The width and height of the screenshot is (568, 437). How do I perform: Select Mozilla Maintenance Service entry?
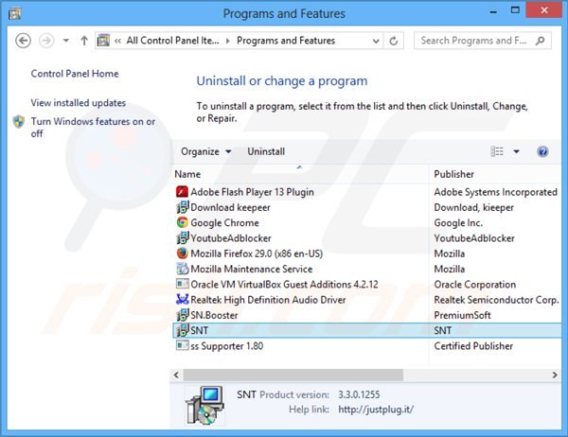(252, 269)
